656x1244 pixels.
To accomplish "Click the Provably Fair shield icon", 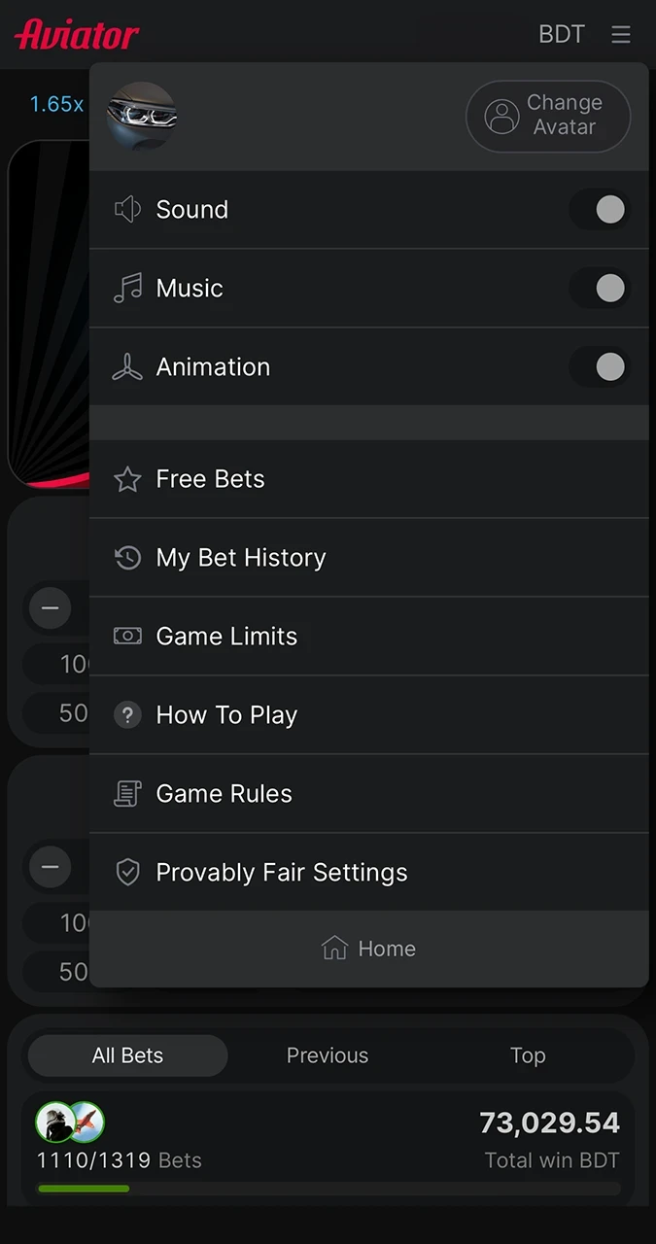I will coord(127,872).
